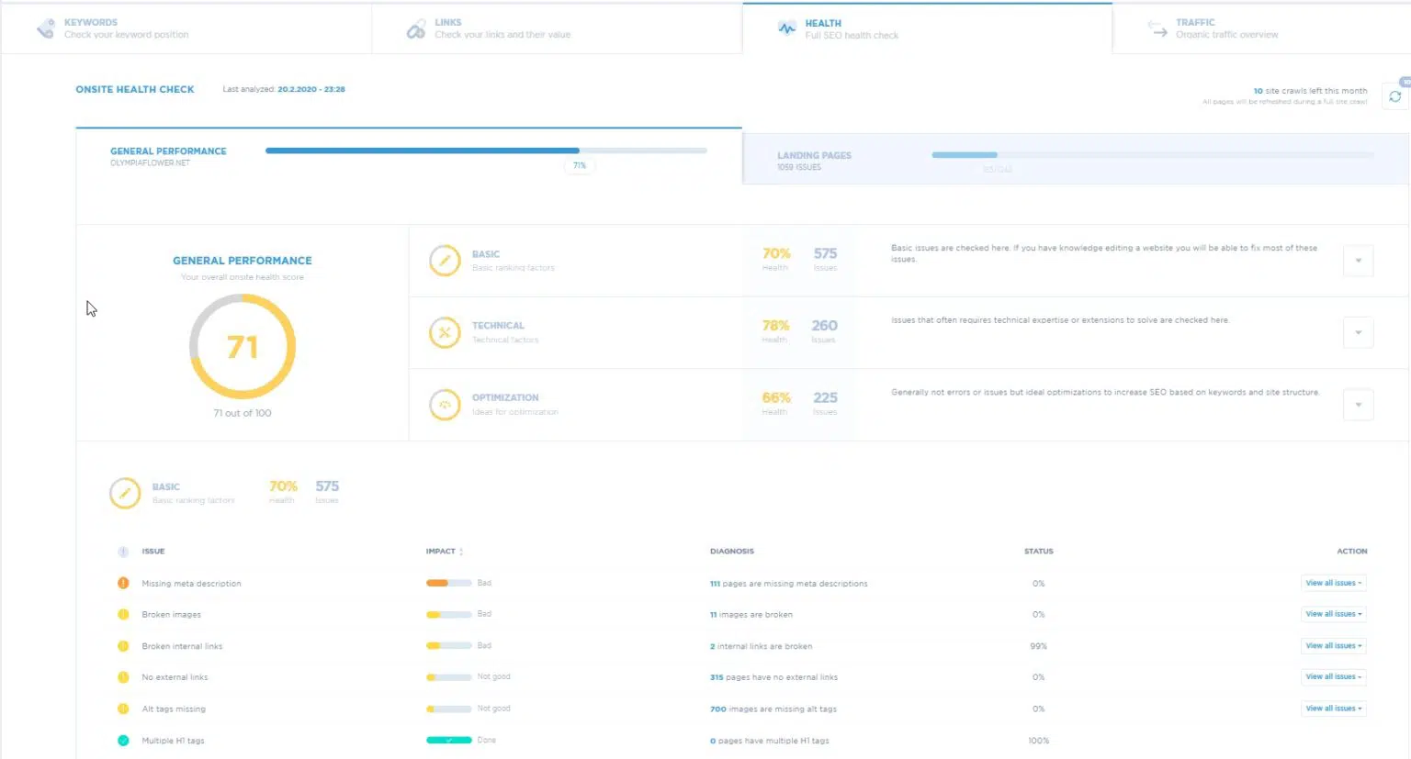This screenshot has height=759, width=1411.
Task: Click the 71 score circular gauge
Action: point(243,346)
